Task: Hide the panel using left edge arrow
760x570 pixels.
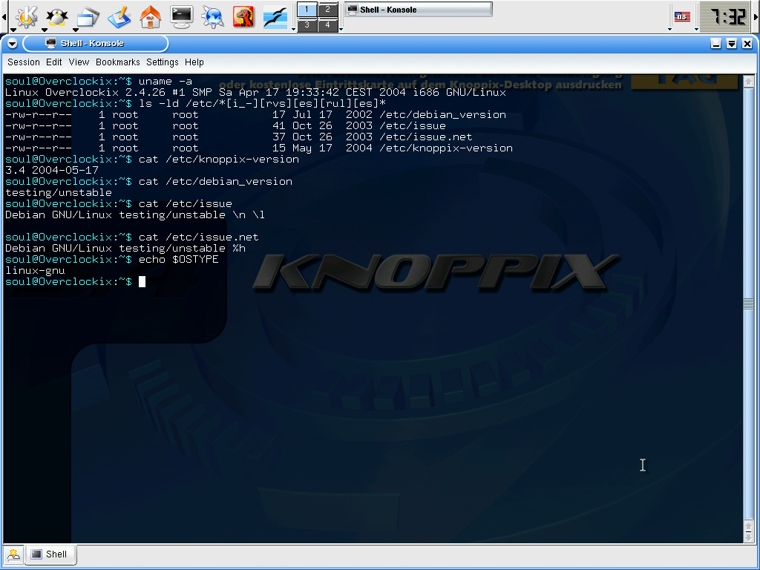Action: click(x=4, y=16)
